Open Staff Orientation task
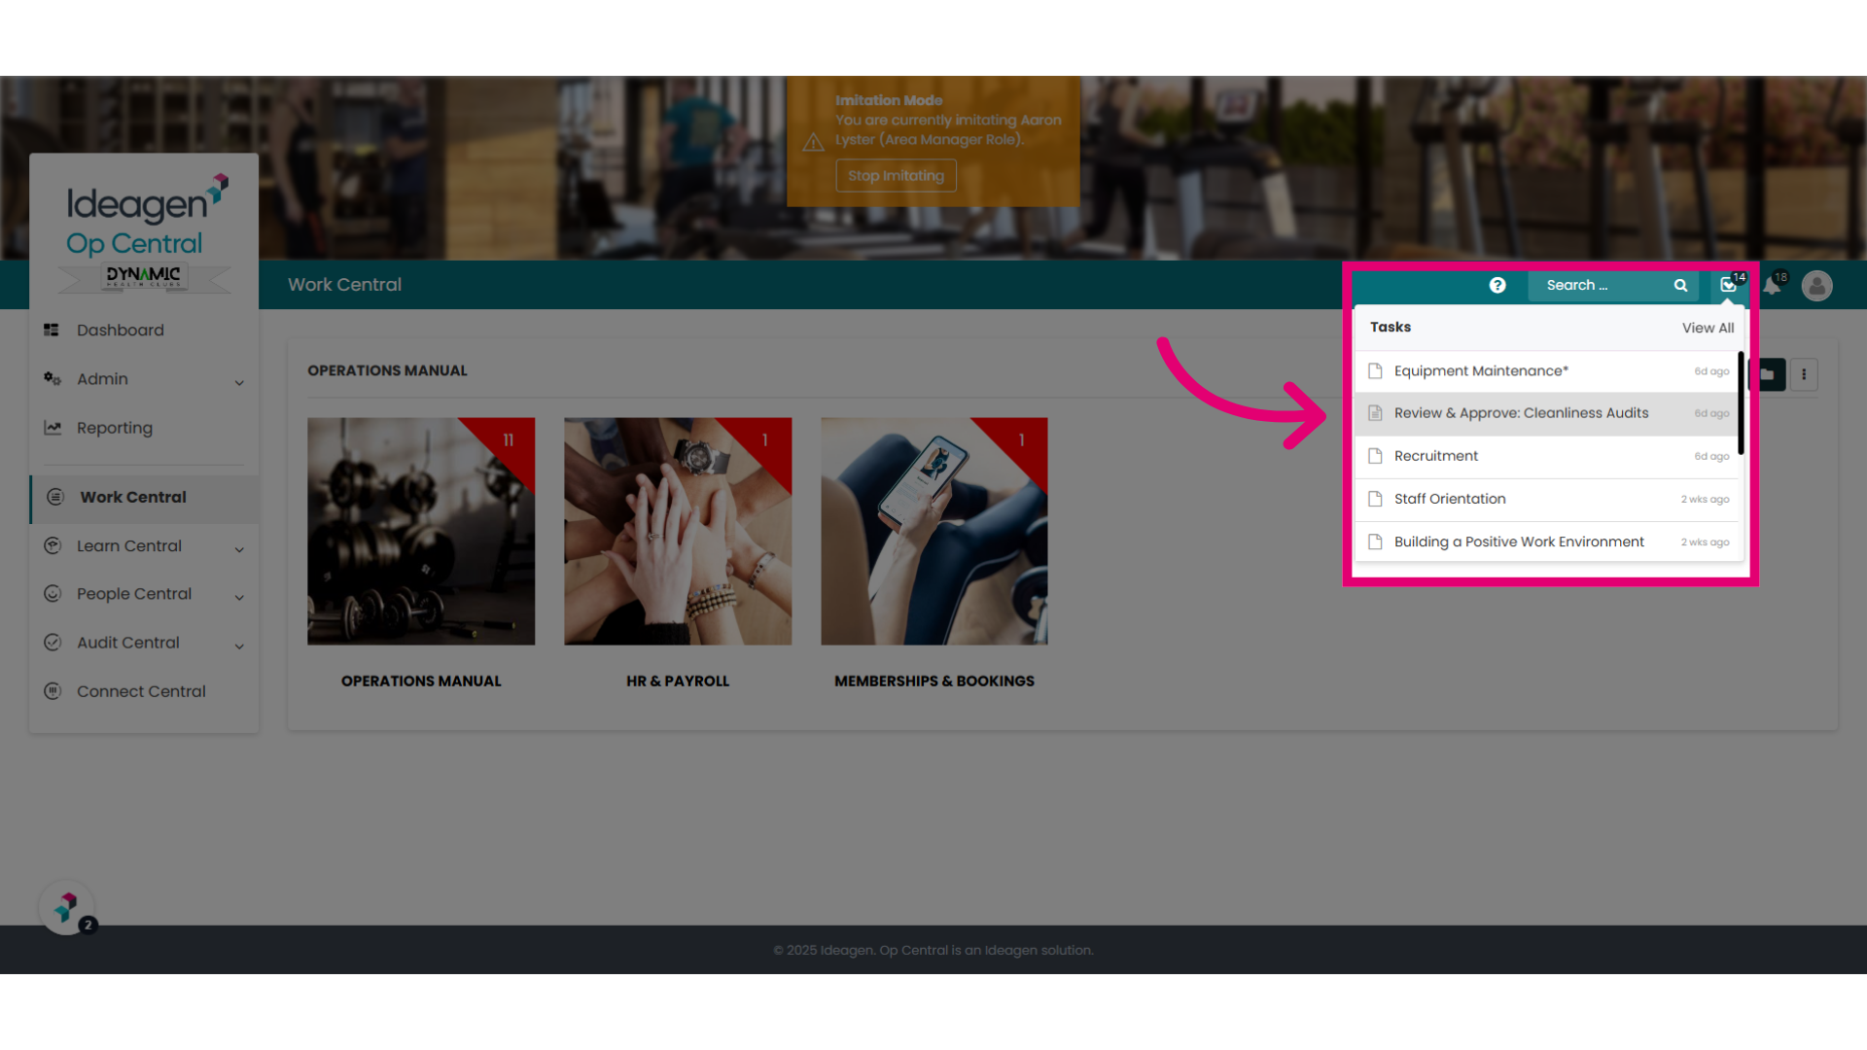 [1548, 499]
